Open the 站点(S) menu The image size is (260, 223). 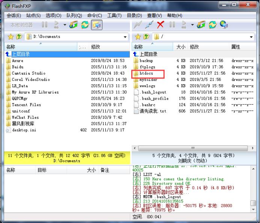[33, 15]
